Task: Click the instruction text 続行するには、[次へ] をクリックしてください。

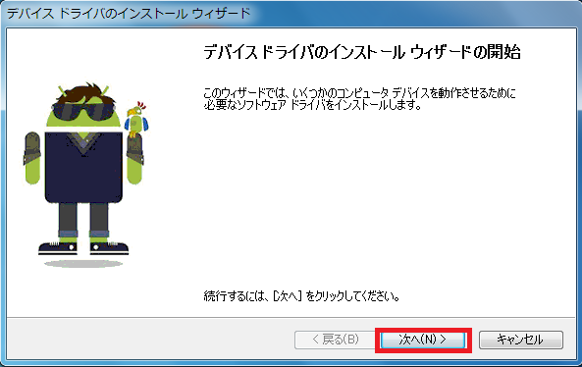Action: coord(301,296)
